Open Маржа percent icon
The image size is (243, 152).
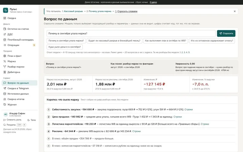[x=5, y=61]
